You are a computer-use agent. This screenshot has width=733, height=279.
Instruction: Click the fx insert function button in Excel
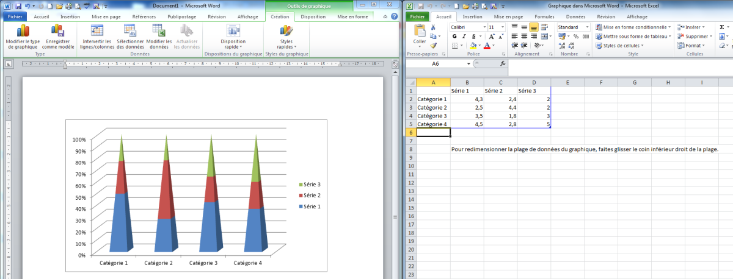(503, 63)
